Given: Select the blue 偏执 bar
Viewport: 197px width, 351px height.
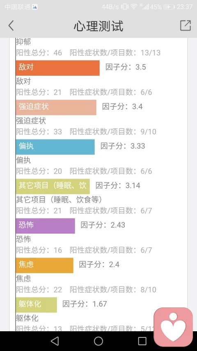Looking at the screenshot, I should tap(55, 147).
